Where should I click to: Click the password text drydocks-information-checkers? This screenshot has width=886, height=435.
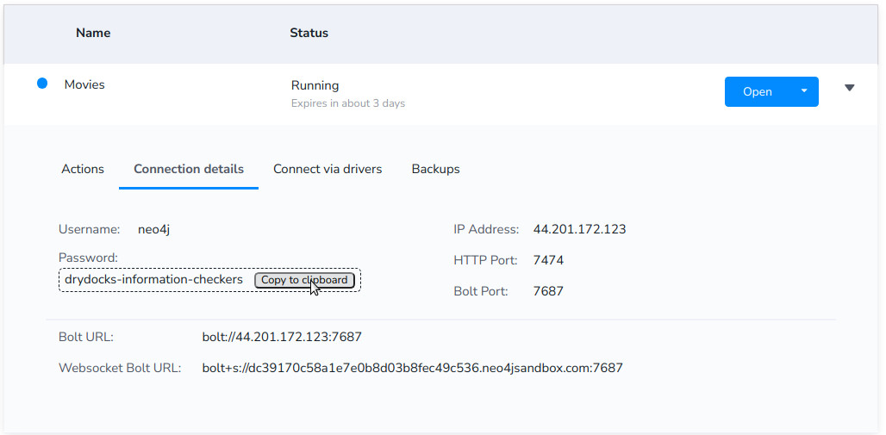tap(153, 280)
